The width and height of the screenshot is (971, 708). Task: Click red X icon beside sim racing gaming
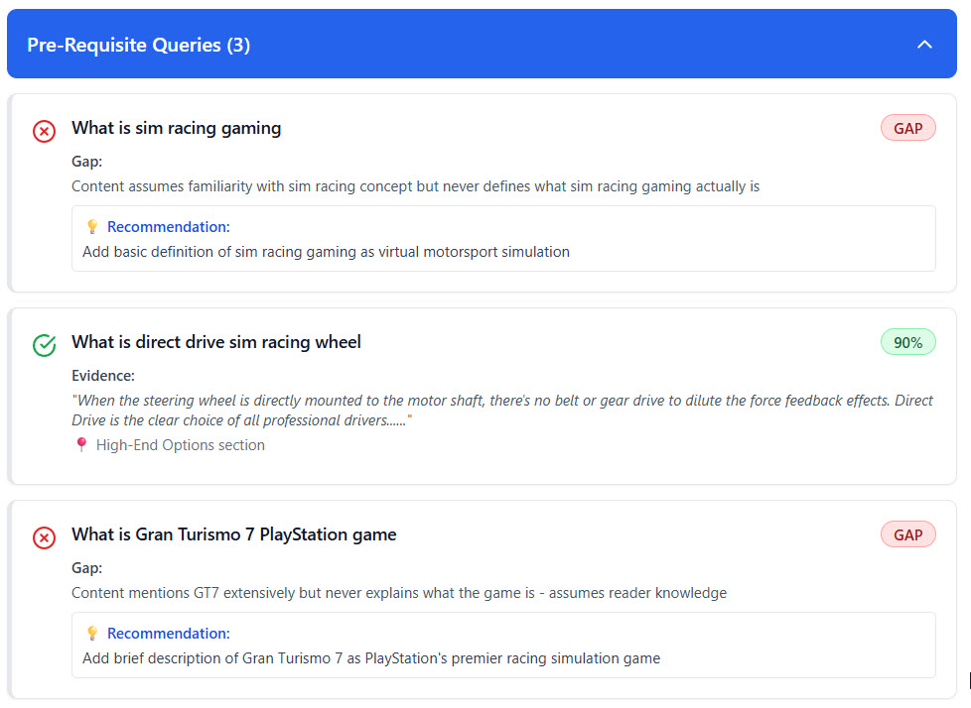click(45, 131)
